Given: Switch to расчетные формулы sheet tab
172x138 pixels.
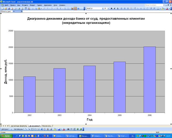Looking at the screenshot, I should 19,126.
